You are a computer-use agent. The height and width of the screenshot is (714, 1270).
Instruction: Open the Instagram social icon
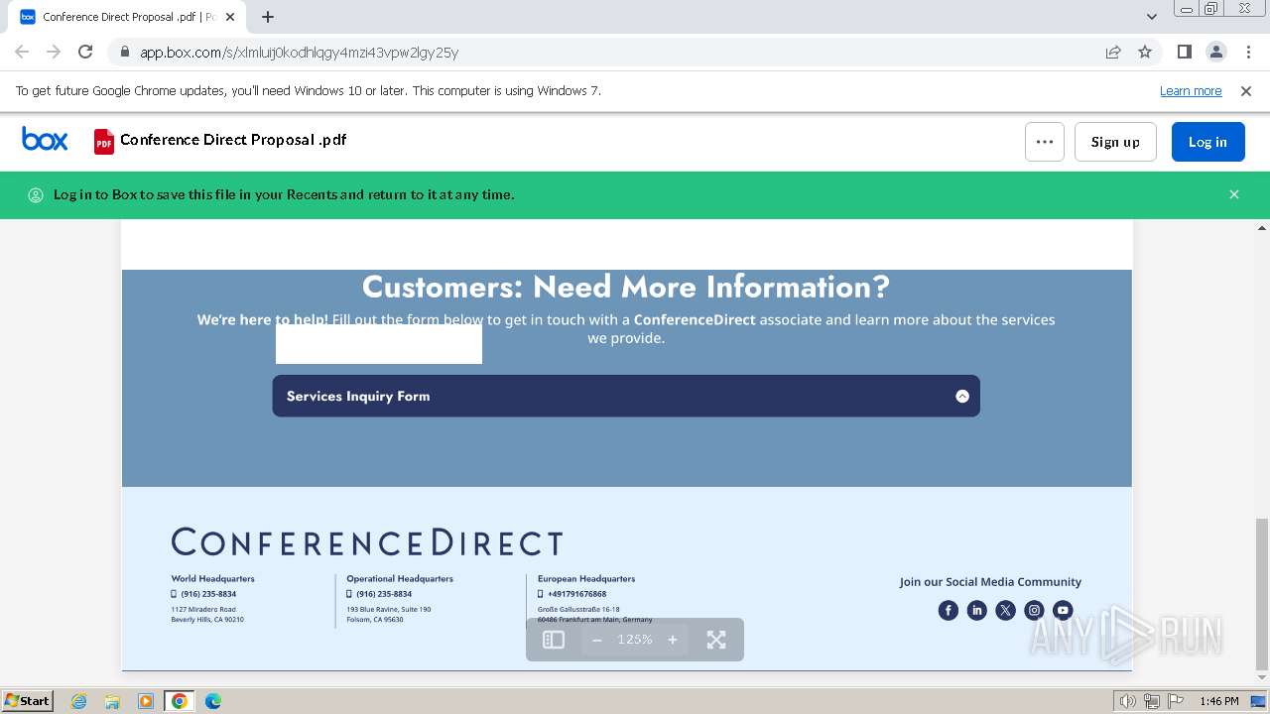pyautogui.click(x=1034, y=610)
